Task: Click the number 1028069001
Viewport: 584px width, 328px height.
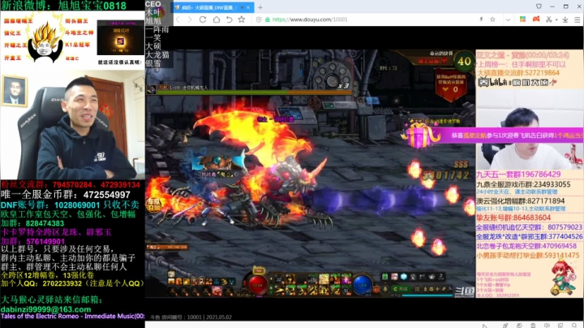Action: pyautogui.click(x=77, y=205)
